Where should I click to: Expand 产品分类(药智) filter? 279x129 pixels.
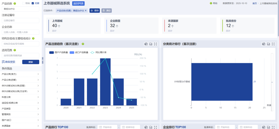click(x=20, y=80)
